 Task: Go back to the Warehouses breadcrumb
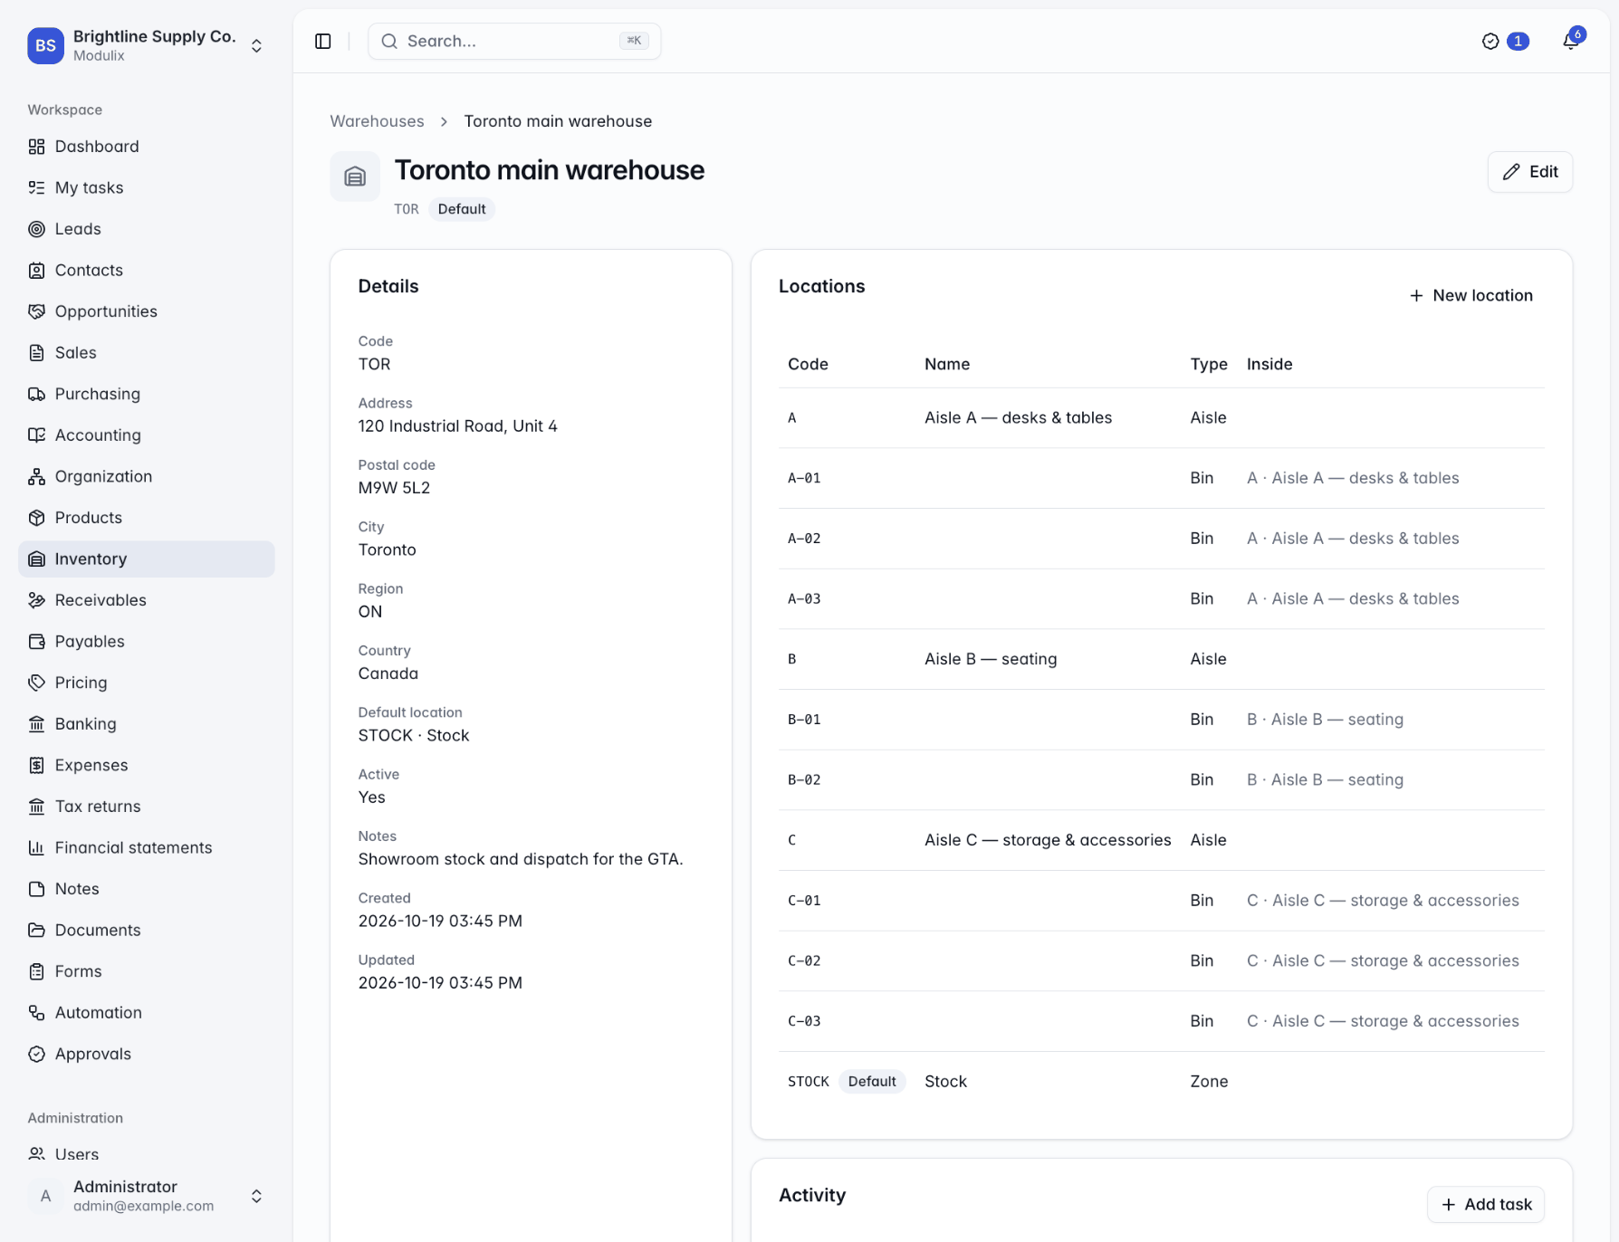pos(377,121)
